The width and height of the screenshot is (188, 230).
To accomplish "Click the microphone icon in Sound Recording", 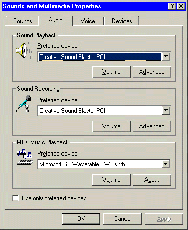I will coord(24,104).
